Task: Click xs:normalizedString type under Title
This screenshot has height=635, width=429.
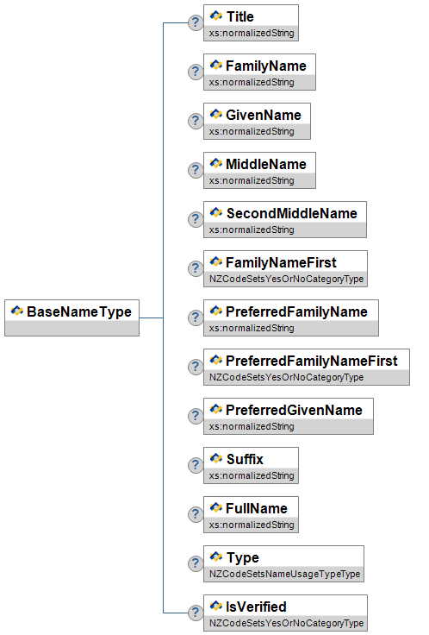Action: click(x=252, y=33)
